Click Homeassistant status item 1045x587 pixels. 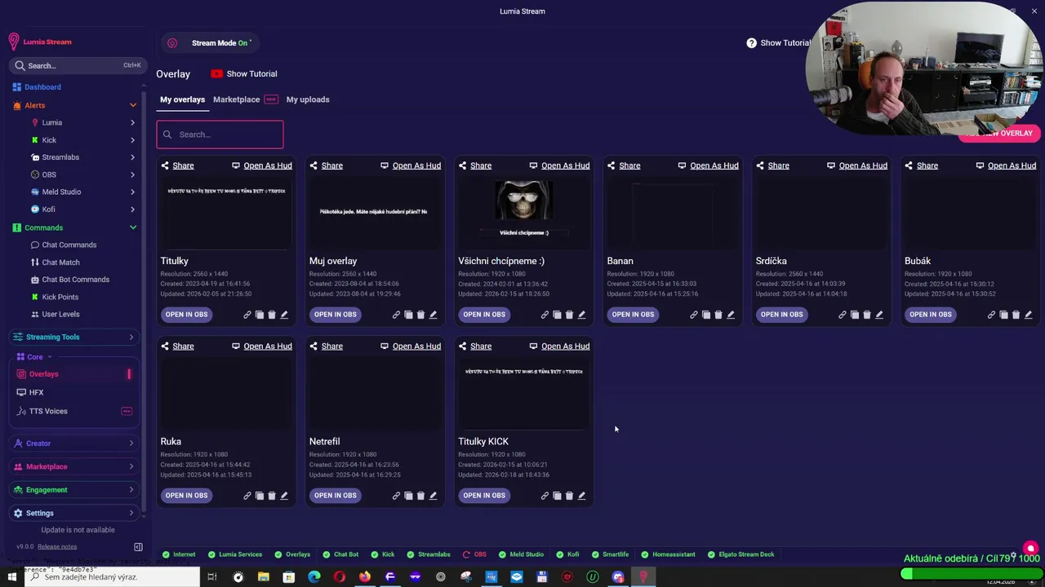pyautogui.click(x=668, y=554)
